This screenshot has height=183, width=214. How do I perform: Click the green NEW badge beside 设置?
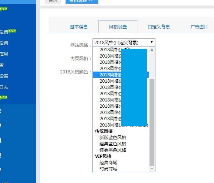(x=12, y=31)
